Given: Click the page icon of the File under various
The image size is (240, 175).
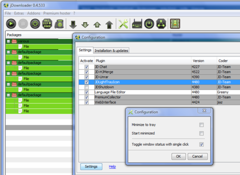Looking at the screenshot, I should coord(20,47).
